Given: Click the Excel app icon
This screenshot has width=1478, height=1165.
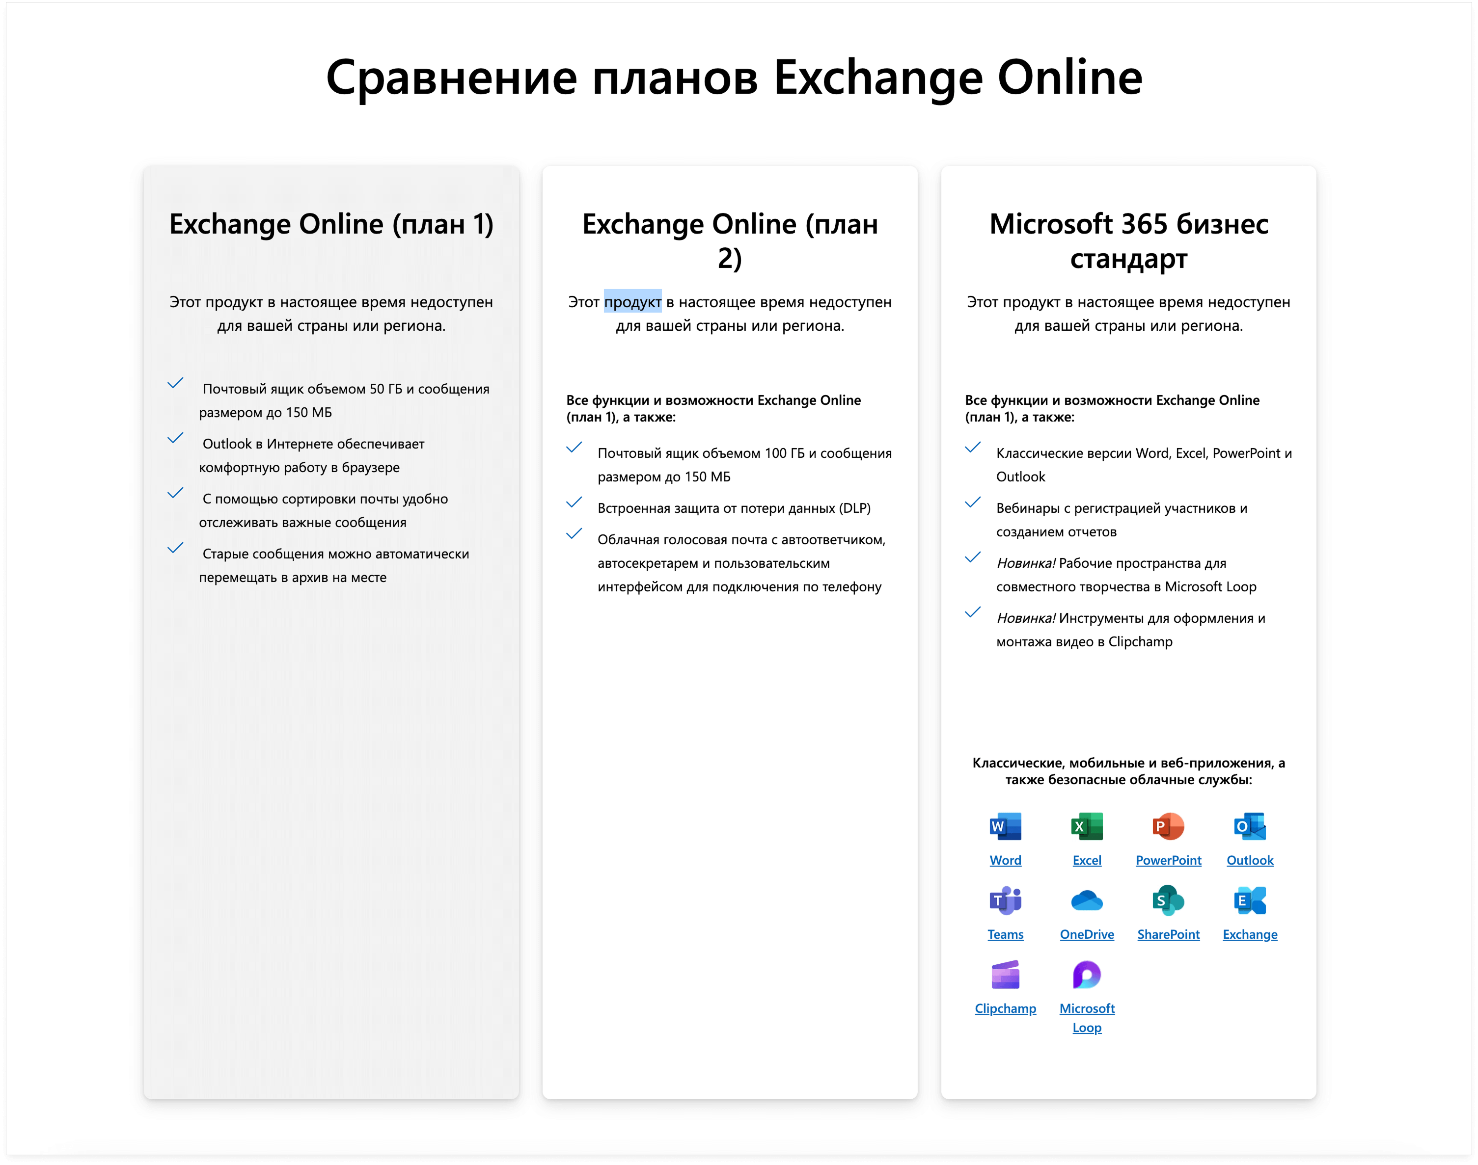Looking at the screenshot, I should pyautogui.click(x=1086, y=827).
